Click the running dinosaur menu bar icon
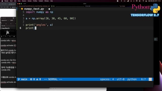Image resolution: width=162 pixels, height=91 pixels. point(128,1)
